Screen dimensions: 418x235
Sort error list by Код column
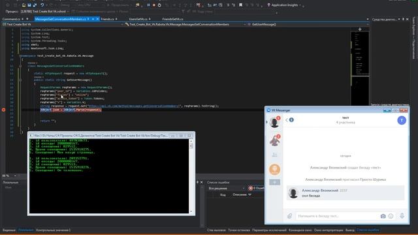[x=223, y=195]
